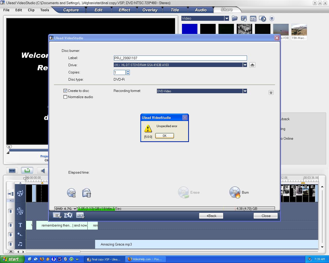
Task: Switch to the Overlay step tab
Action: point(150,10)
